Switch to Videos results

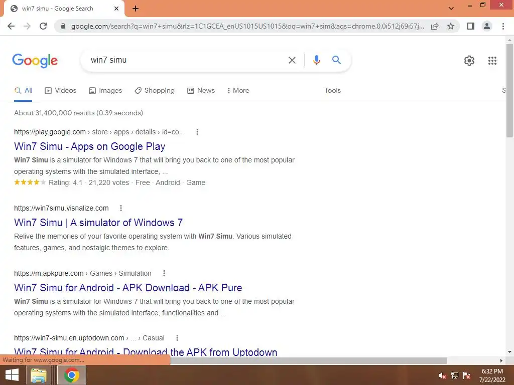click(x=61, y=91)
